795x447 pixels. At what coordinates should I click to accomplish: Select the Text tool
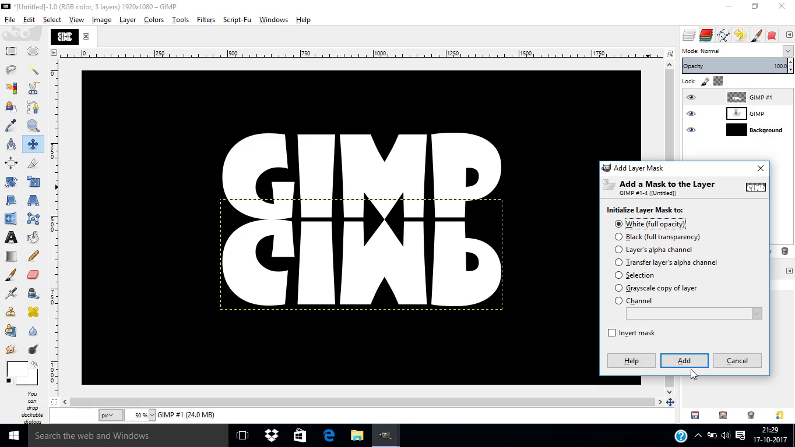[11, 237]
